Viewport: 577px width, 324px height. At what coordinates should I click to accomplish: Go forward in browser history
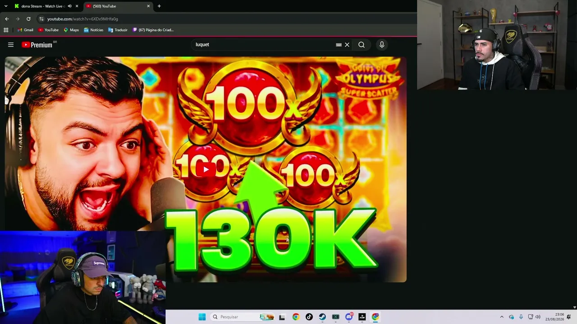point(18,19)
